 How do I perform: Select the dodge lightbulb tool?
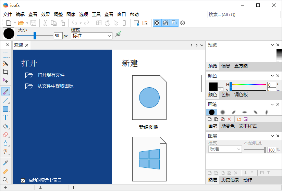pos(5,152)
